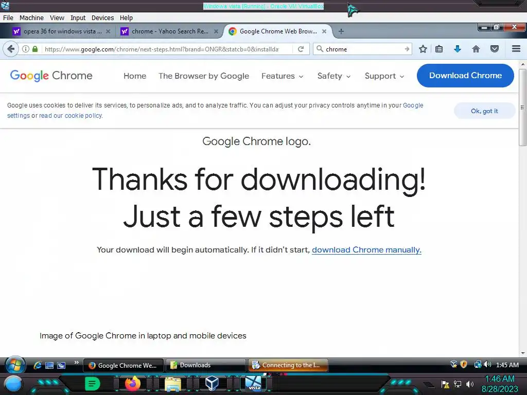Open Firefox from the host taskbar
Screen dimensions: 527x395
[x=132, y=384]
